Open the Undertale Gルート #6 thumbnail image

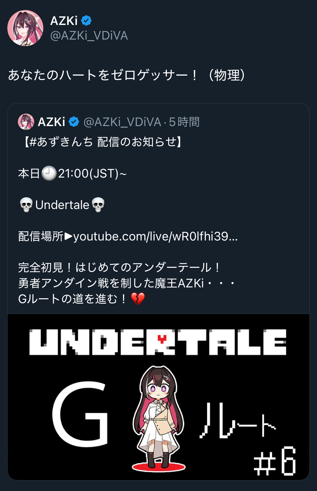click(158, 397)
